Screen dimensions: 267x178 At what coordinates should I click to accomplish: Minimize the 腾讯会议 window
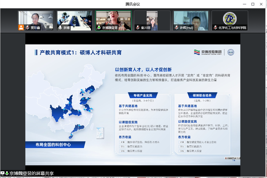tap(245, 4)
